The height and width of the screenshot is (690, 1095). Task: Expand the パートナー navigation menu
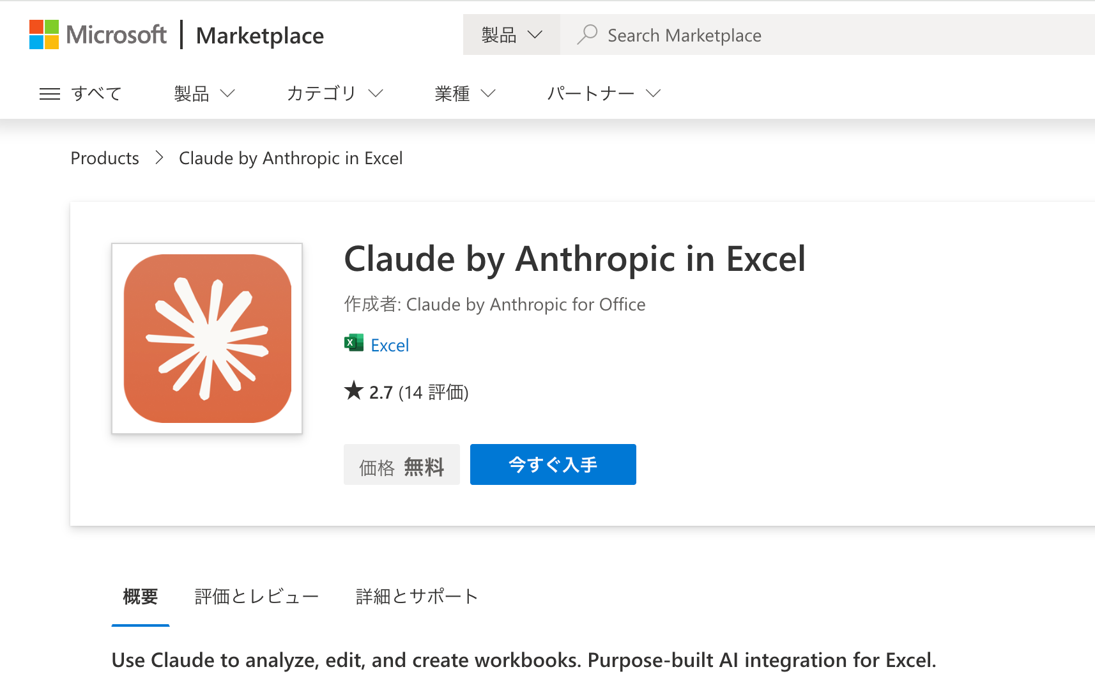click(603, 94)
